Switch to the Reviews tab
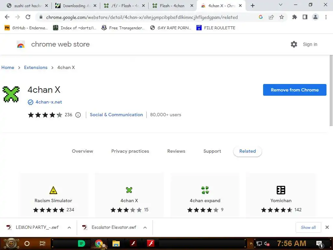The height and width of the screenshot is (250, 333). pos(176,151)
